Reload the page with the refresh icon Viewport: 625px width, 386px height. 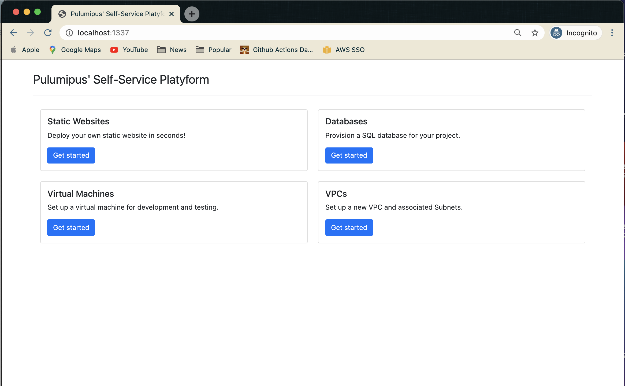point(48,33)
